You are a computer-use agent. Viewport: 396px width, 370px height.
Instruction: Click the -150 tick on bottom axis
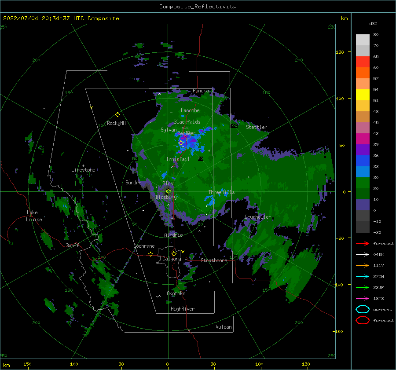coord(26,364)
